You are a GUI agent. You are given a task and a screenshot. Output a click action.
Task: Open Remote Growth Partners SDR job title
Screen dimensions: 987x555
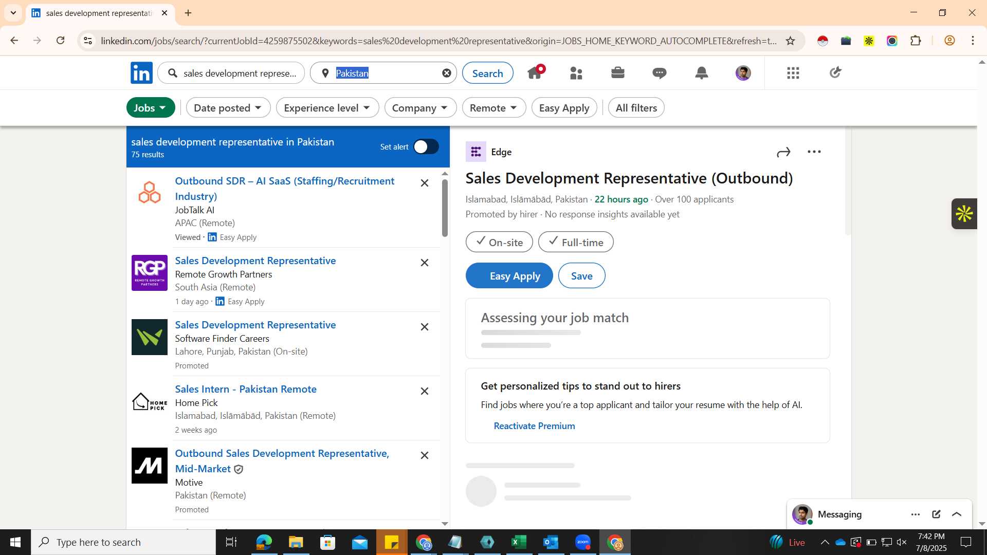point(255,261)
